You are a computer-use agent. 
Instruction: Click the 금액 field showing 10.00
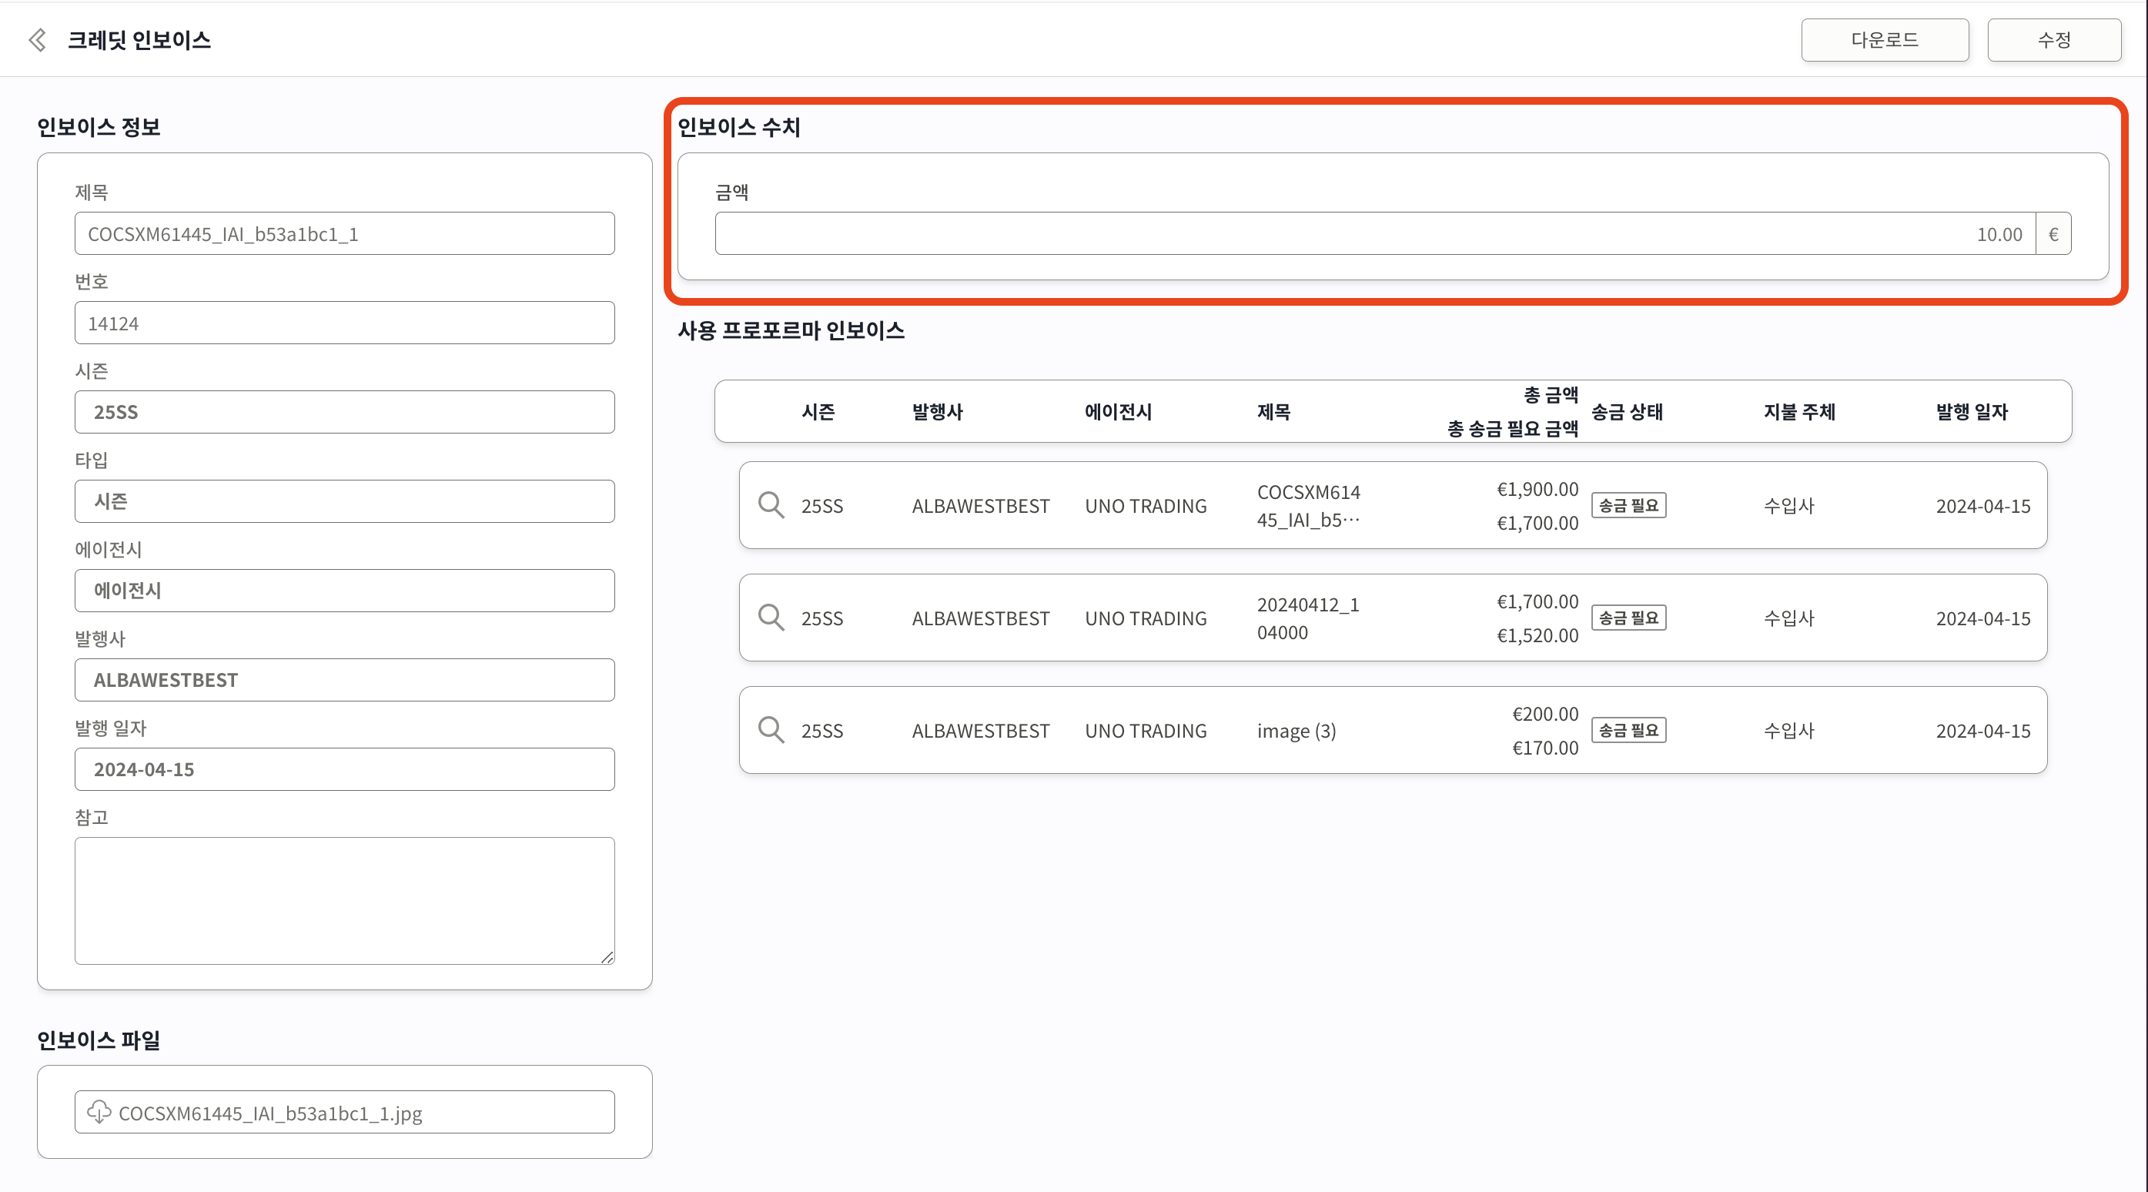tap(1374, 234)
